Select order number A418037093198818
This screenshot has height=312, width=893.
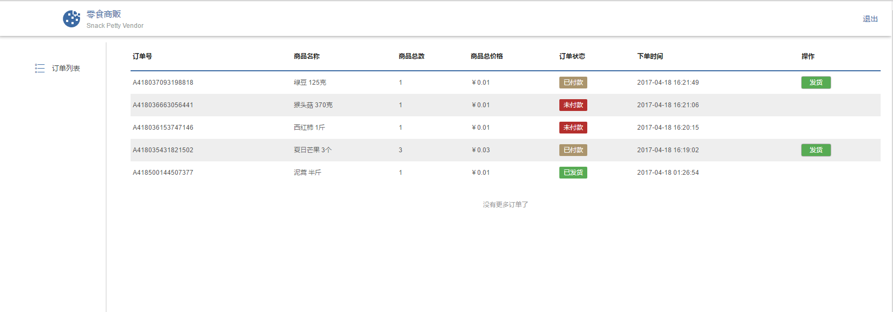[x=163, y=83]
